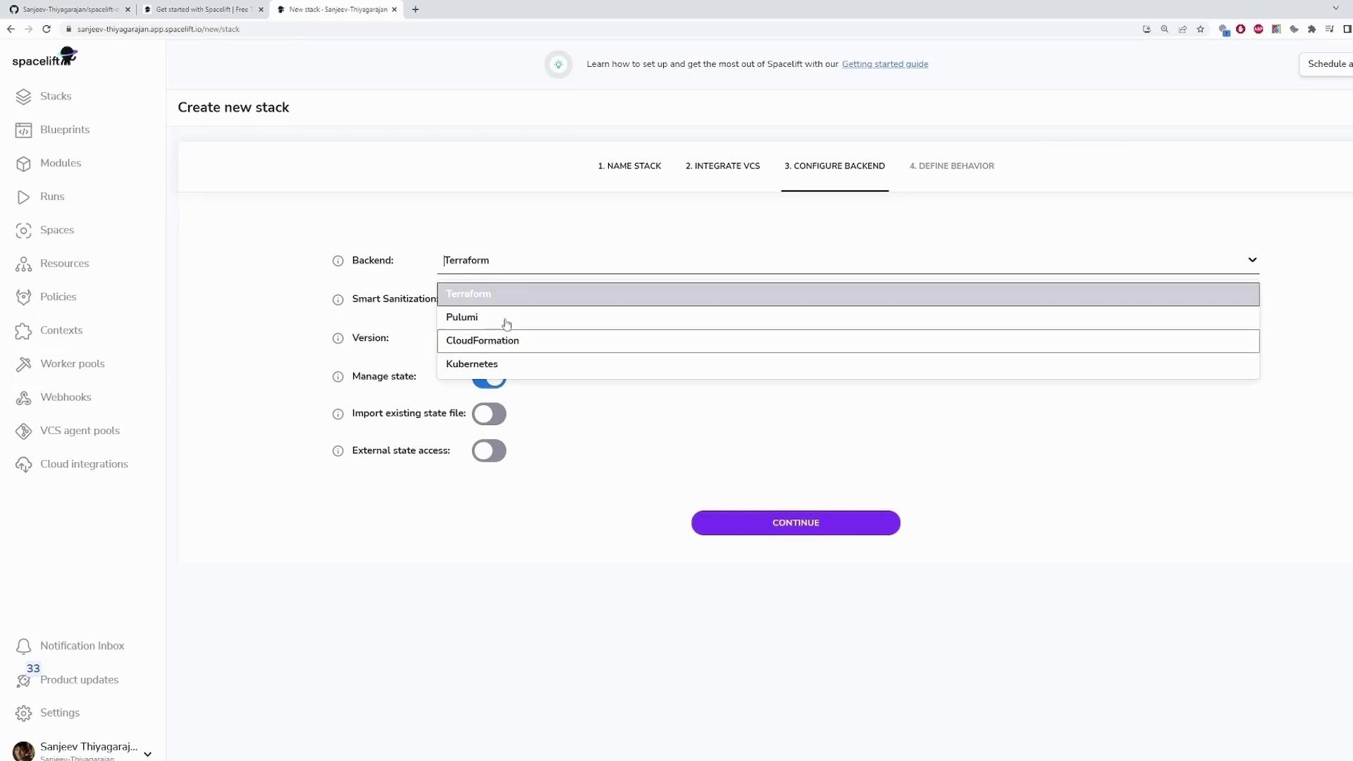Click info icon next to Backend
1353x761 pixels.
(338, 261)
